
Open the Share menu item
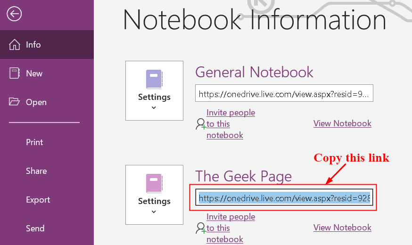pyautogui.click(x=36, y=171)
